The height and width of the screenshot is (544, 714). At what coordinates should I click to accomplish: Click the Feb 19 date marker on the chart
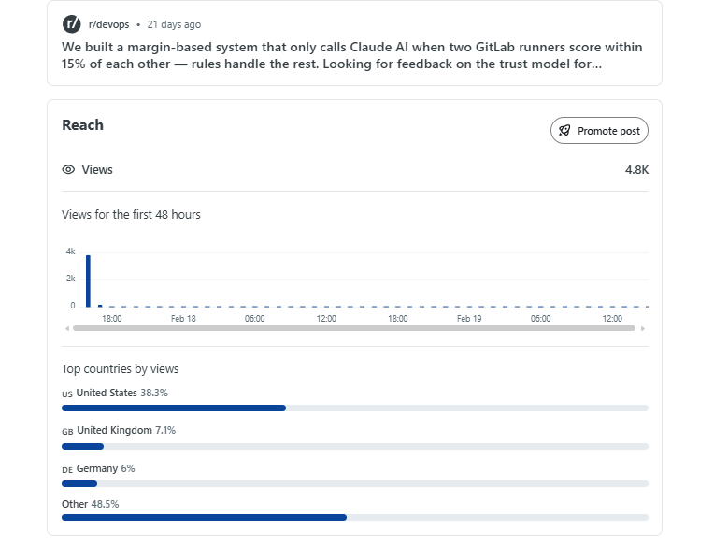[x=469, y=318]
